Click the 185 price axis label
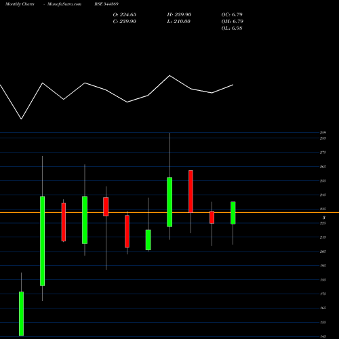The image size is (339, 339). tap(323, 280)
